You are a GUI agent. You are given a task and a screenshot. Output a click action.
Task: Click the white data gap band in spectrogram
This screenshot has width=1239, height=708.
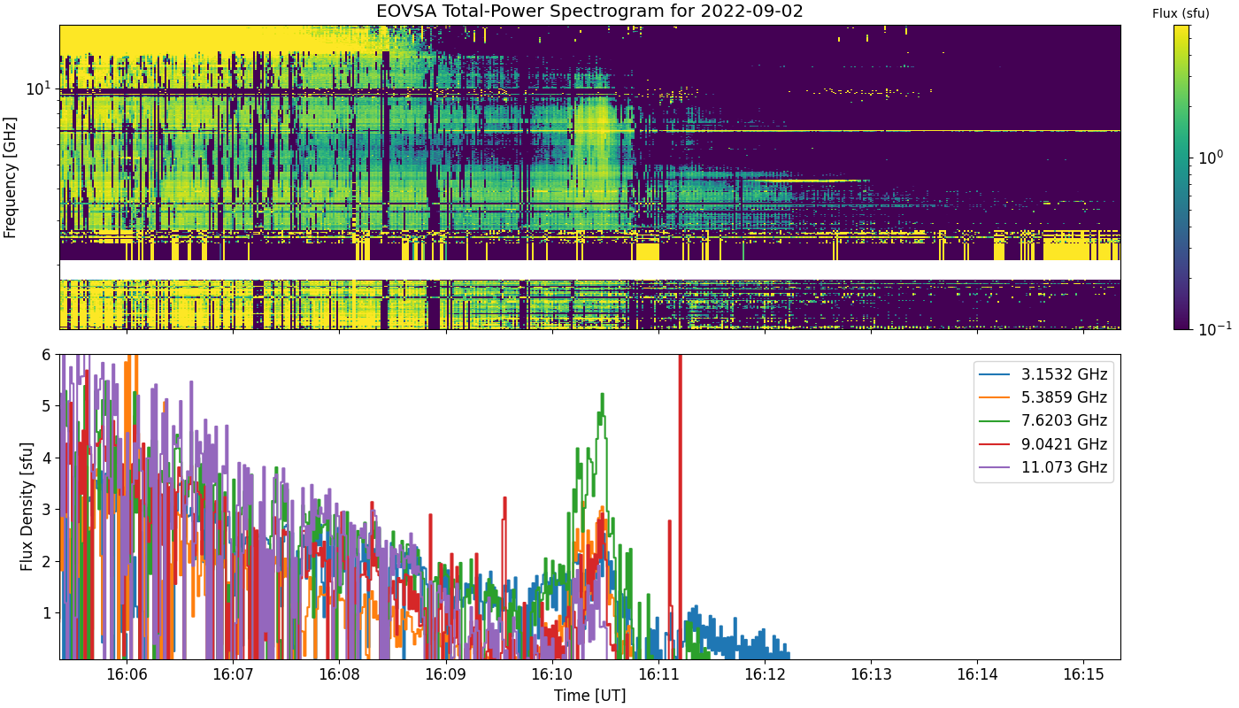pos(589,269)
